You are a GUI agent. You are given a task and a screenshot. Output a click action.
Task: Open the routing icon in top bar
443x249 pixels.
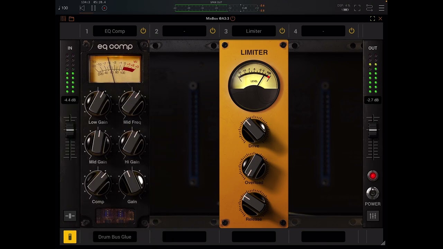pyautogui.click(x=369, y=8)
